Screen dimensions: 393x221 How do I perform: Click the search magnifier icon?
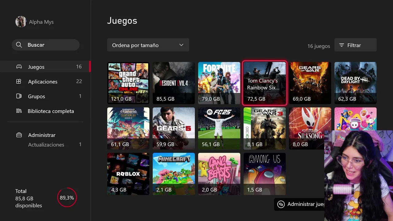point(19,45)
